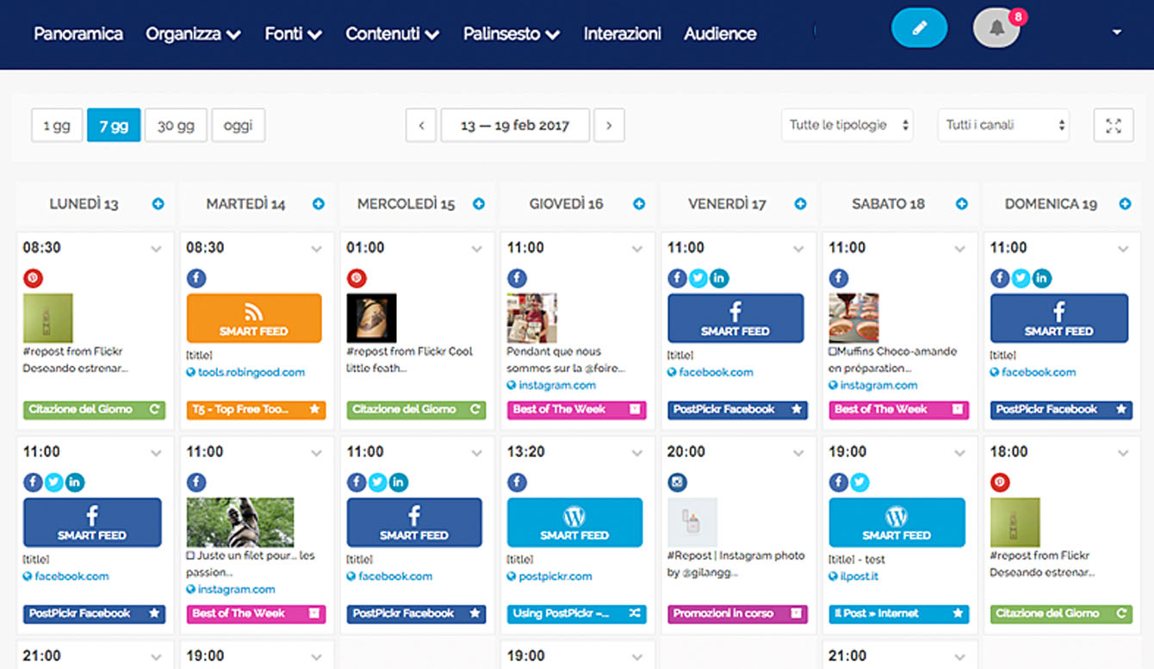Expand the Giovedì 13:20 post chevron
This screenshot has width=1154, height=669.
(x=636, y=453)
